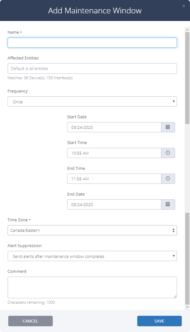The image size is (190, 332).
Task: Open the End Time clock picker icon
Action: 168,179
